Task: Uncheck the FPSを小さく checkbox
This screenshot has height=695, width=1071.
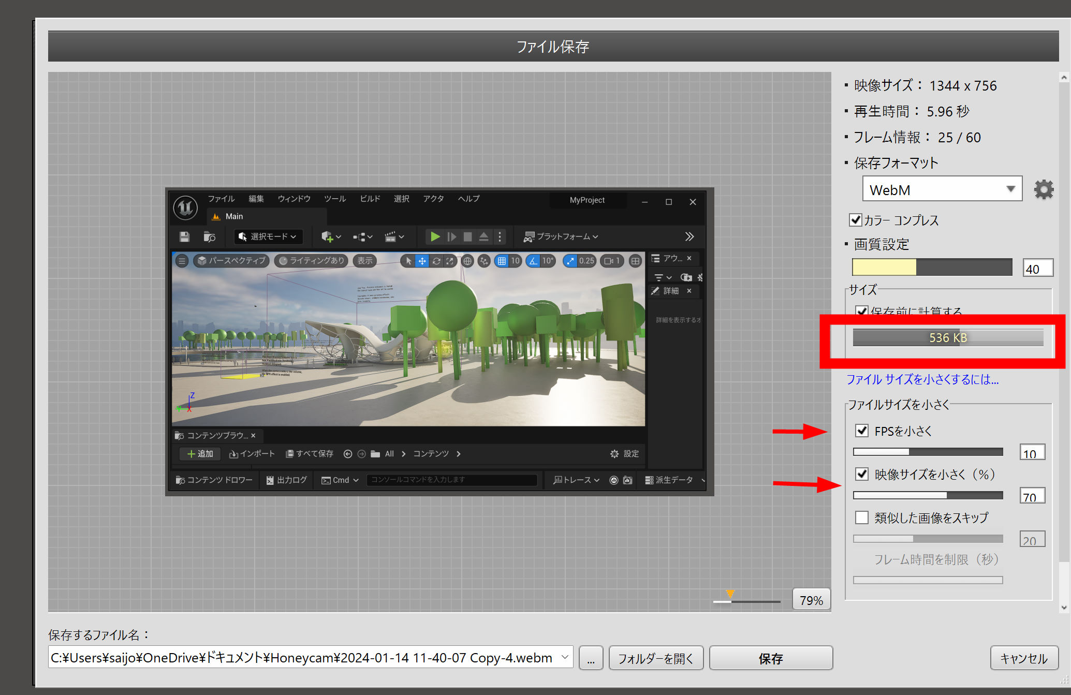Action: click(x=862, y=431)
